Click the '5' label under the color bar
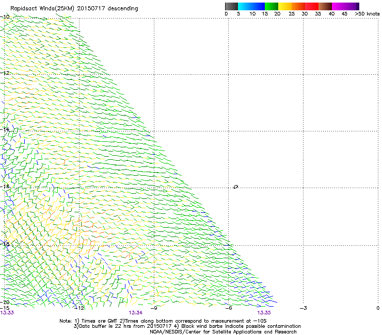This screenshot has width=382, height=335. 238,14
